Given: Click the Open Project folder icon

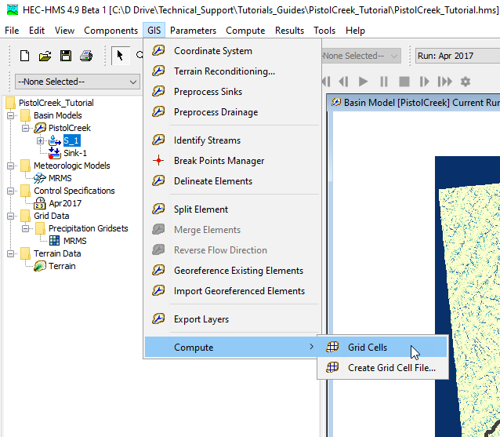Looking at the screenshot, I should pos(45,56).
